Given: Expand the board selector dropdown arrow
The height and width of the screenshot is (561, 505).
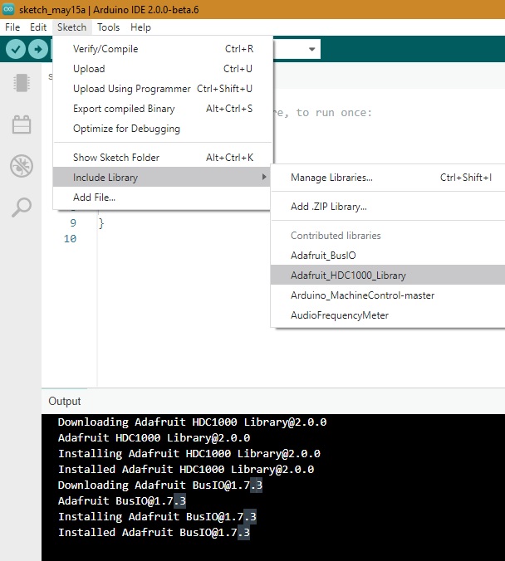Looking at the screenshot, I should [x=312, y=49].
